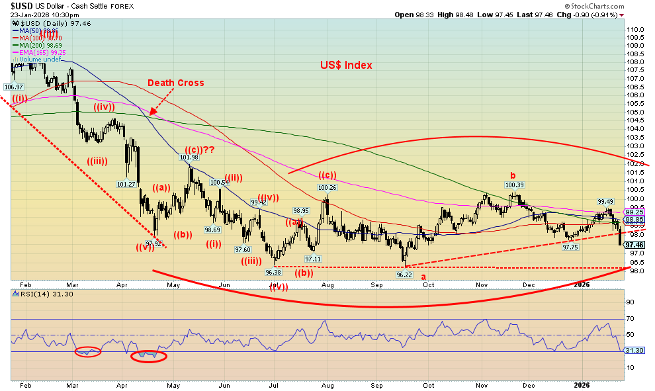The width and height of the screenshot is (655, 391).
Task: Click the larger red oval on RSI near April
Action: point(148,356)
